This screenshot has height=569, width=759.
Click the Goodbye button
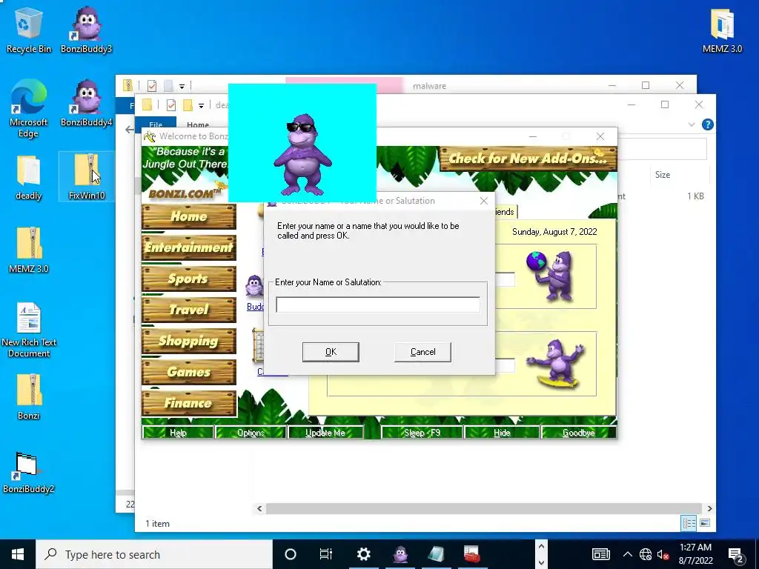(579, 433)
